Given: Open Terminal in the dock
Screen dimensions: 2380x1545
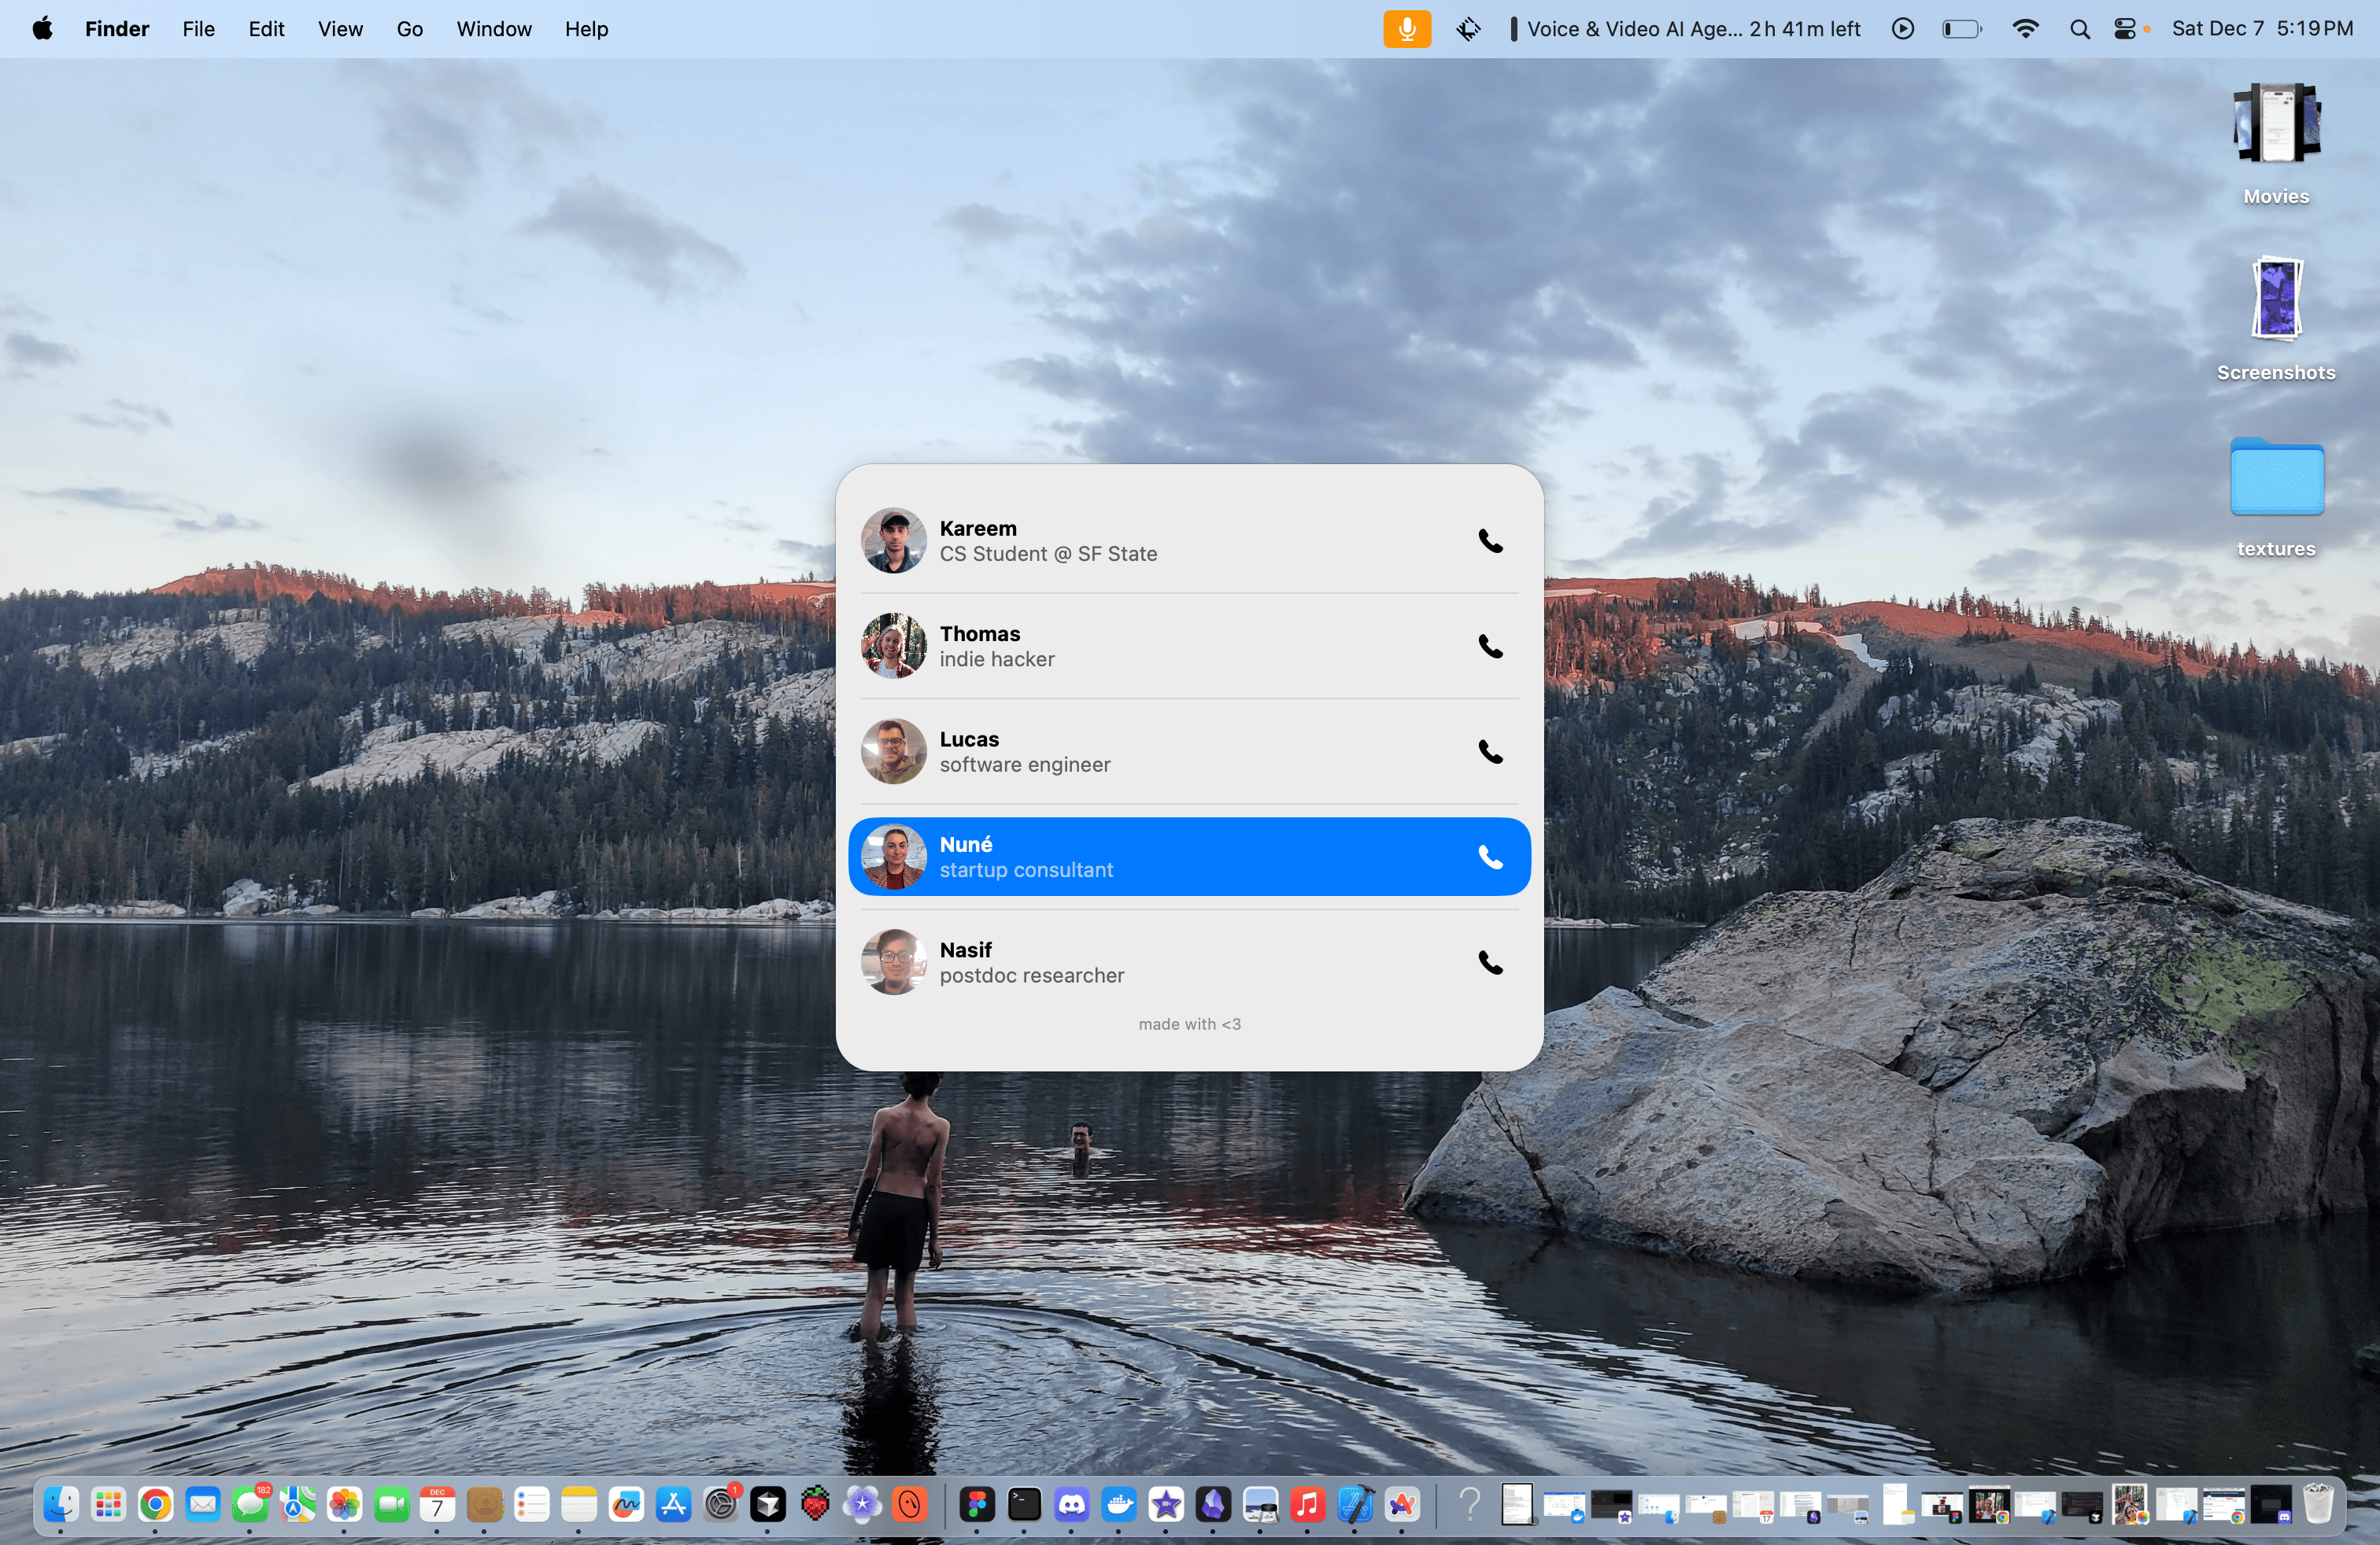Looking at the screenshot, I should pyautogui.click(x=1024, y=1504).
